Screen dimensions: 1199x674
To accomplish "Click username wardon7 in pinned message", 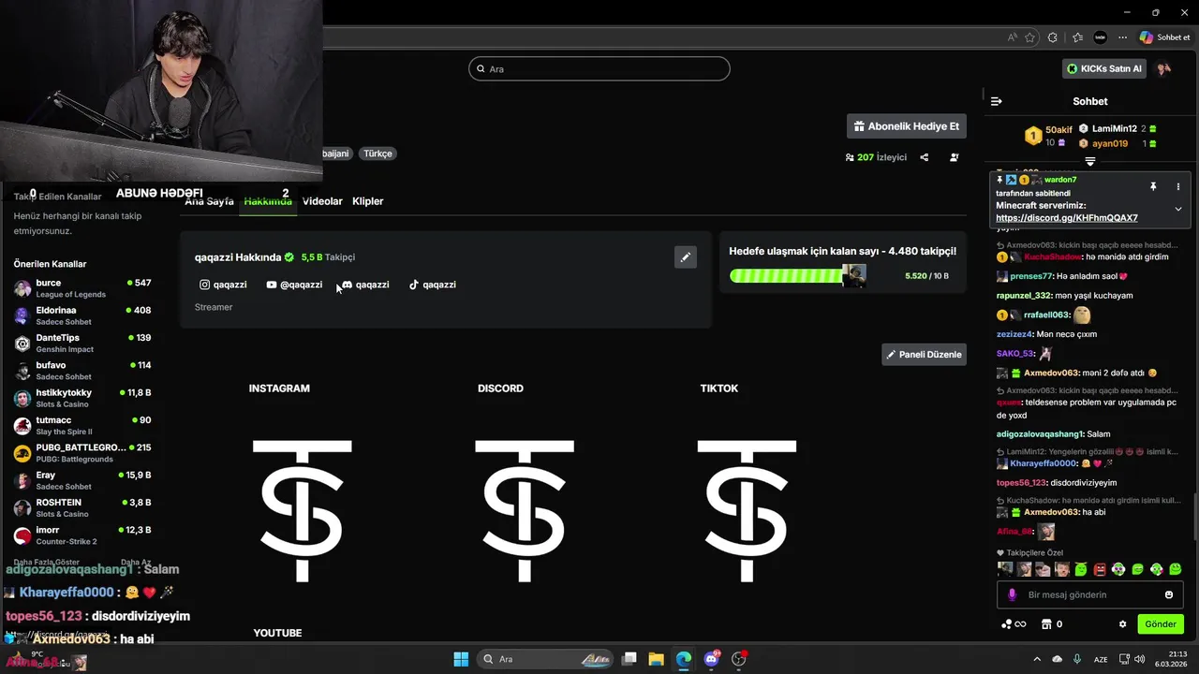I will click(1060, 180).
